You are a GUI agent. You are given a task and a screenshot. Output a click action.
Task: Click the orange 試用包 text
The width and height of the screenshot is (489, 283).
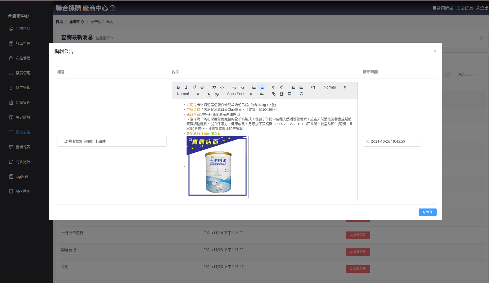[192, 105]
